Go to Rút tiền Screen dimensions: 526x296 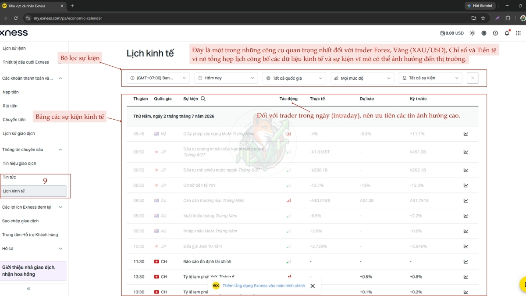point(10,106)
